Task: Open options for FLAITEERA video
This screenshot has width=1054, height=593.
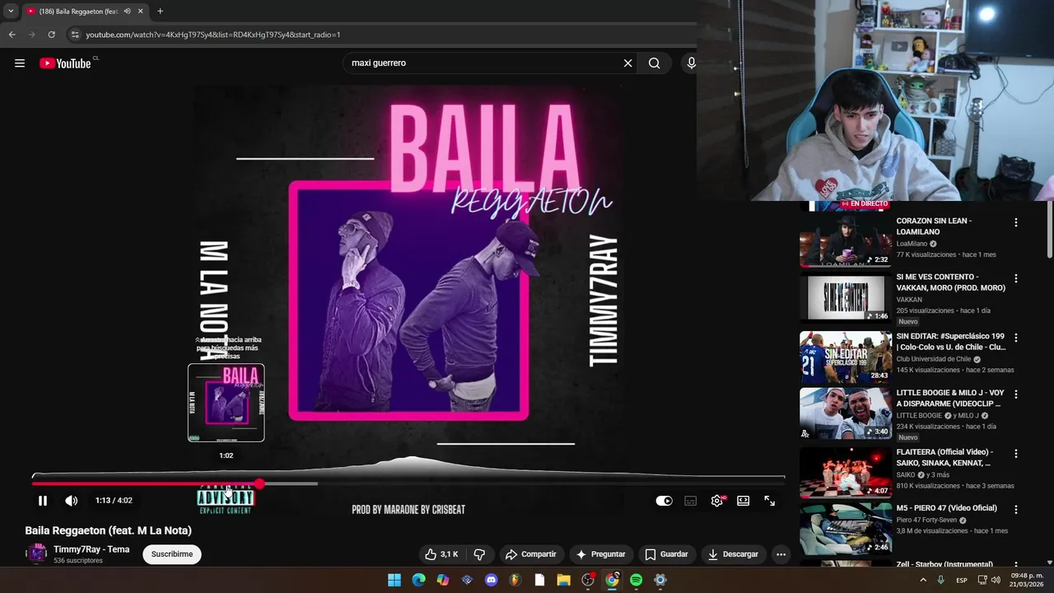Action: pyautogui.click(x=1016, y=454)
